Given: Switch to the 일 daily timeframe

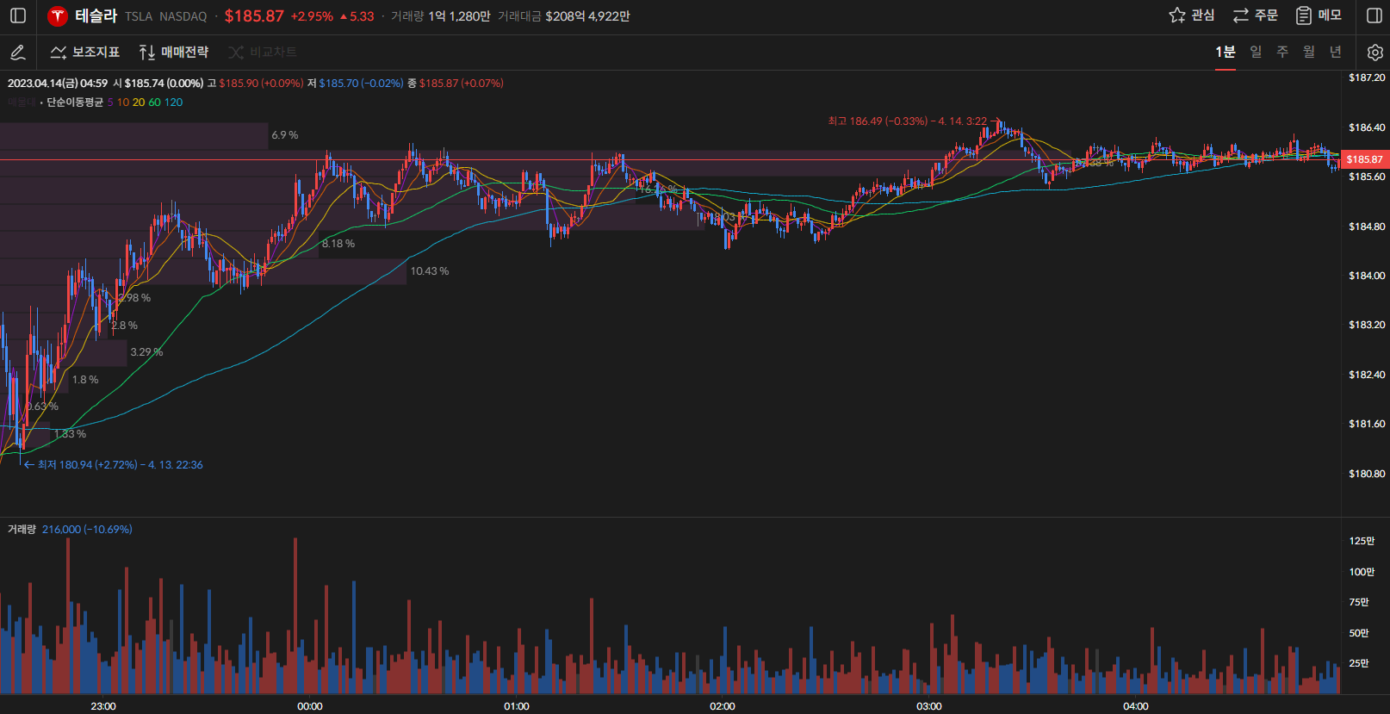Looking at the screenshot, I should point(1256,52).
